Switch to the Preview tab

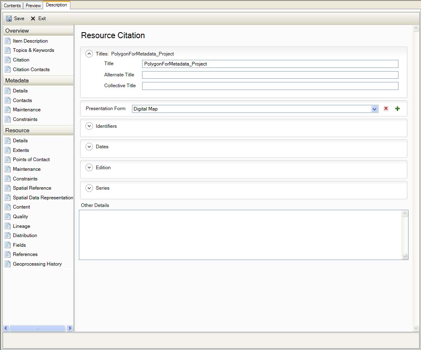pyautogui.click(x=33, y=6)
